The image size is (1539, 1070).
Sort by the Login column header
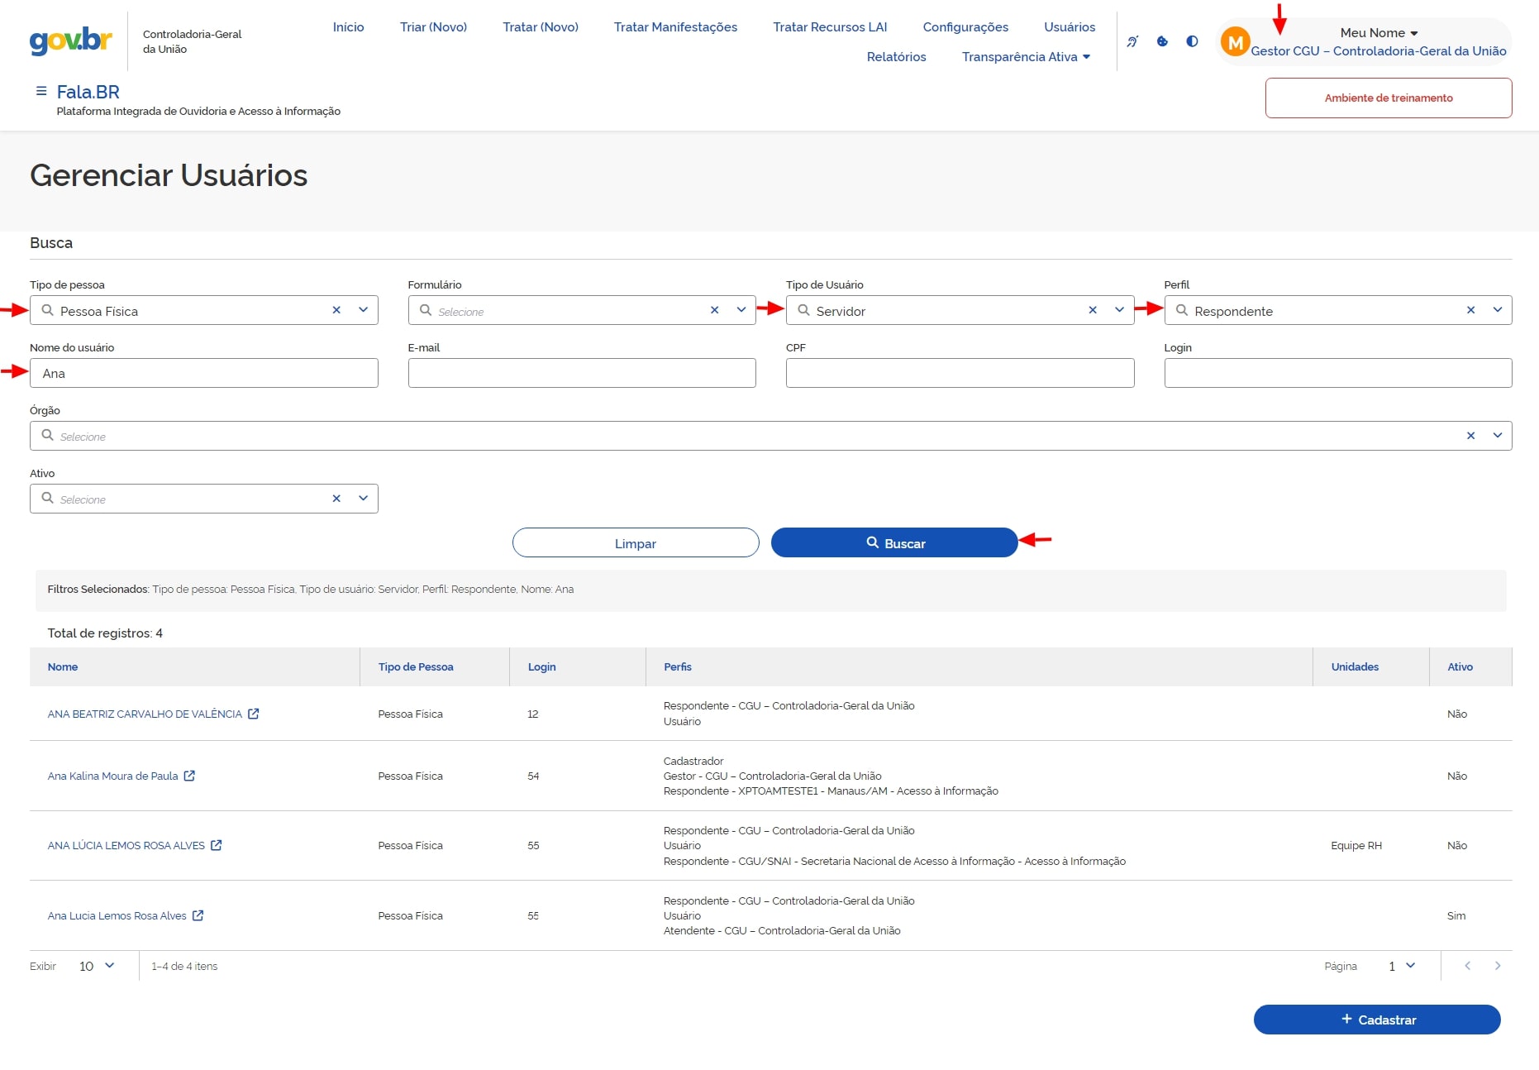click(541, 666)
